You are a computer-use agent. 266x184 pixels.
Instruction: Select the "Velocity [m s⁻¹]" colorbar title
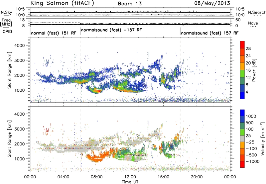263,138
